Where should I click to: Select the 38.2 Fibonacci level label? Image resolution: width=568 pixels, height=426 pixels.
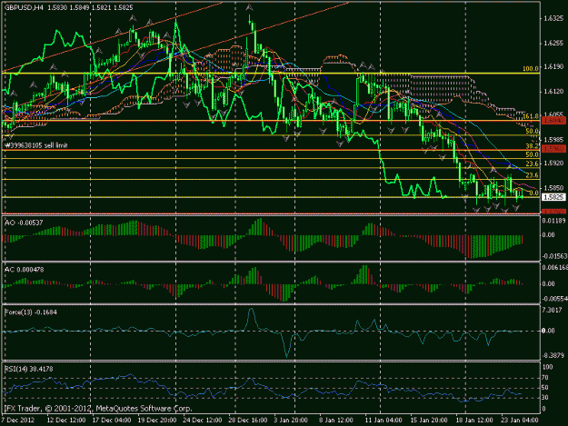coord(533,146)
